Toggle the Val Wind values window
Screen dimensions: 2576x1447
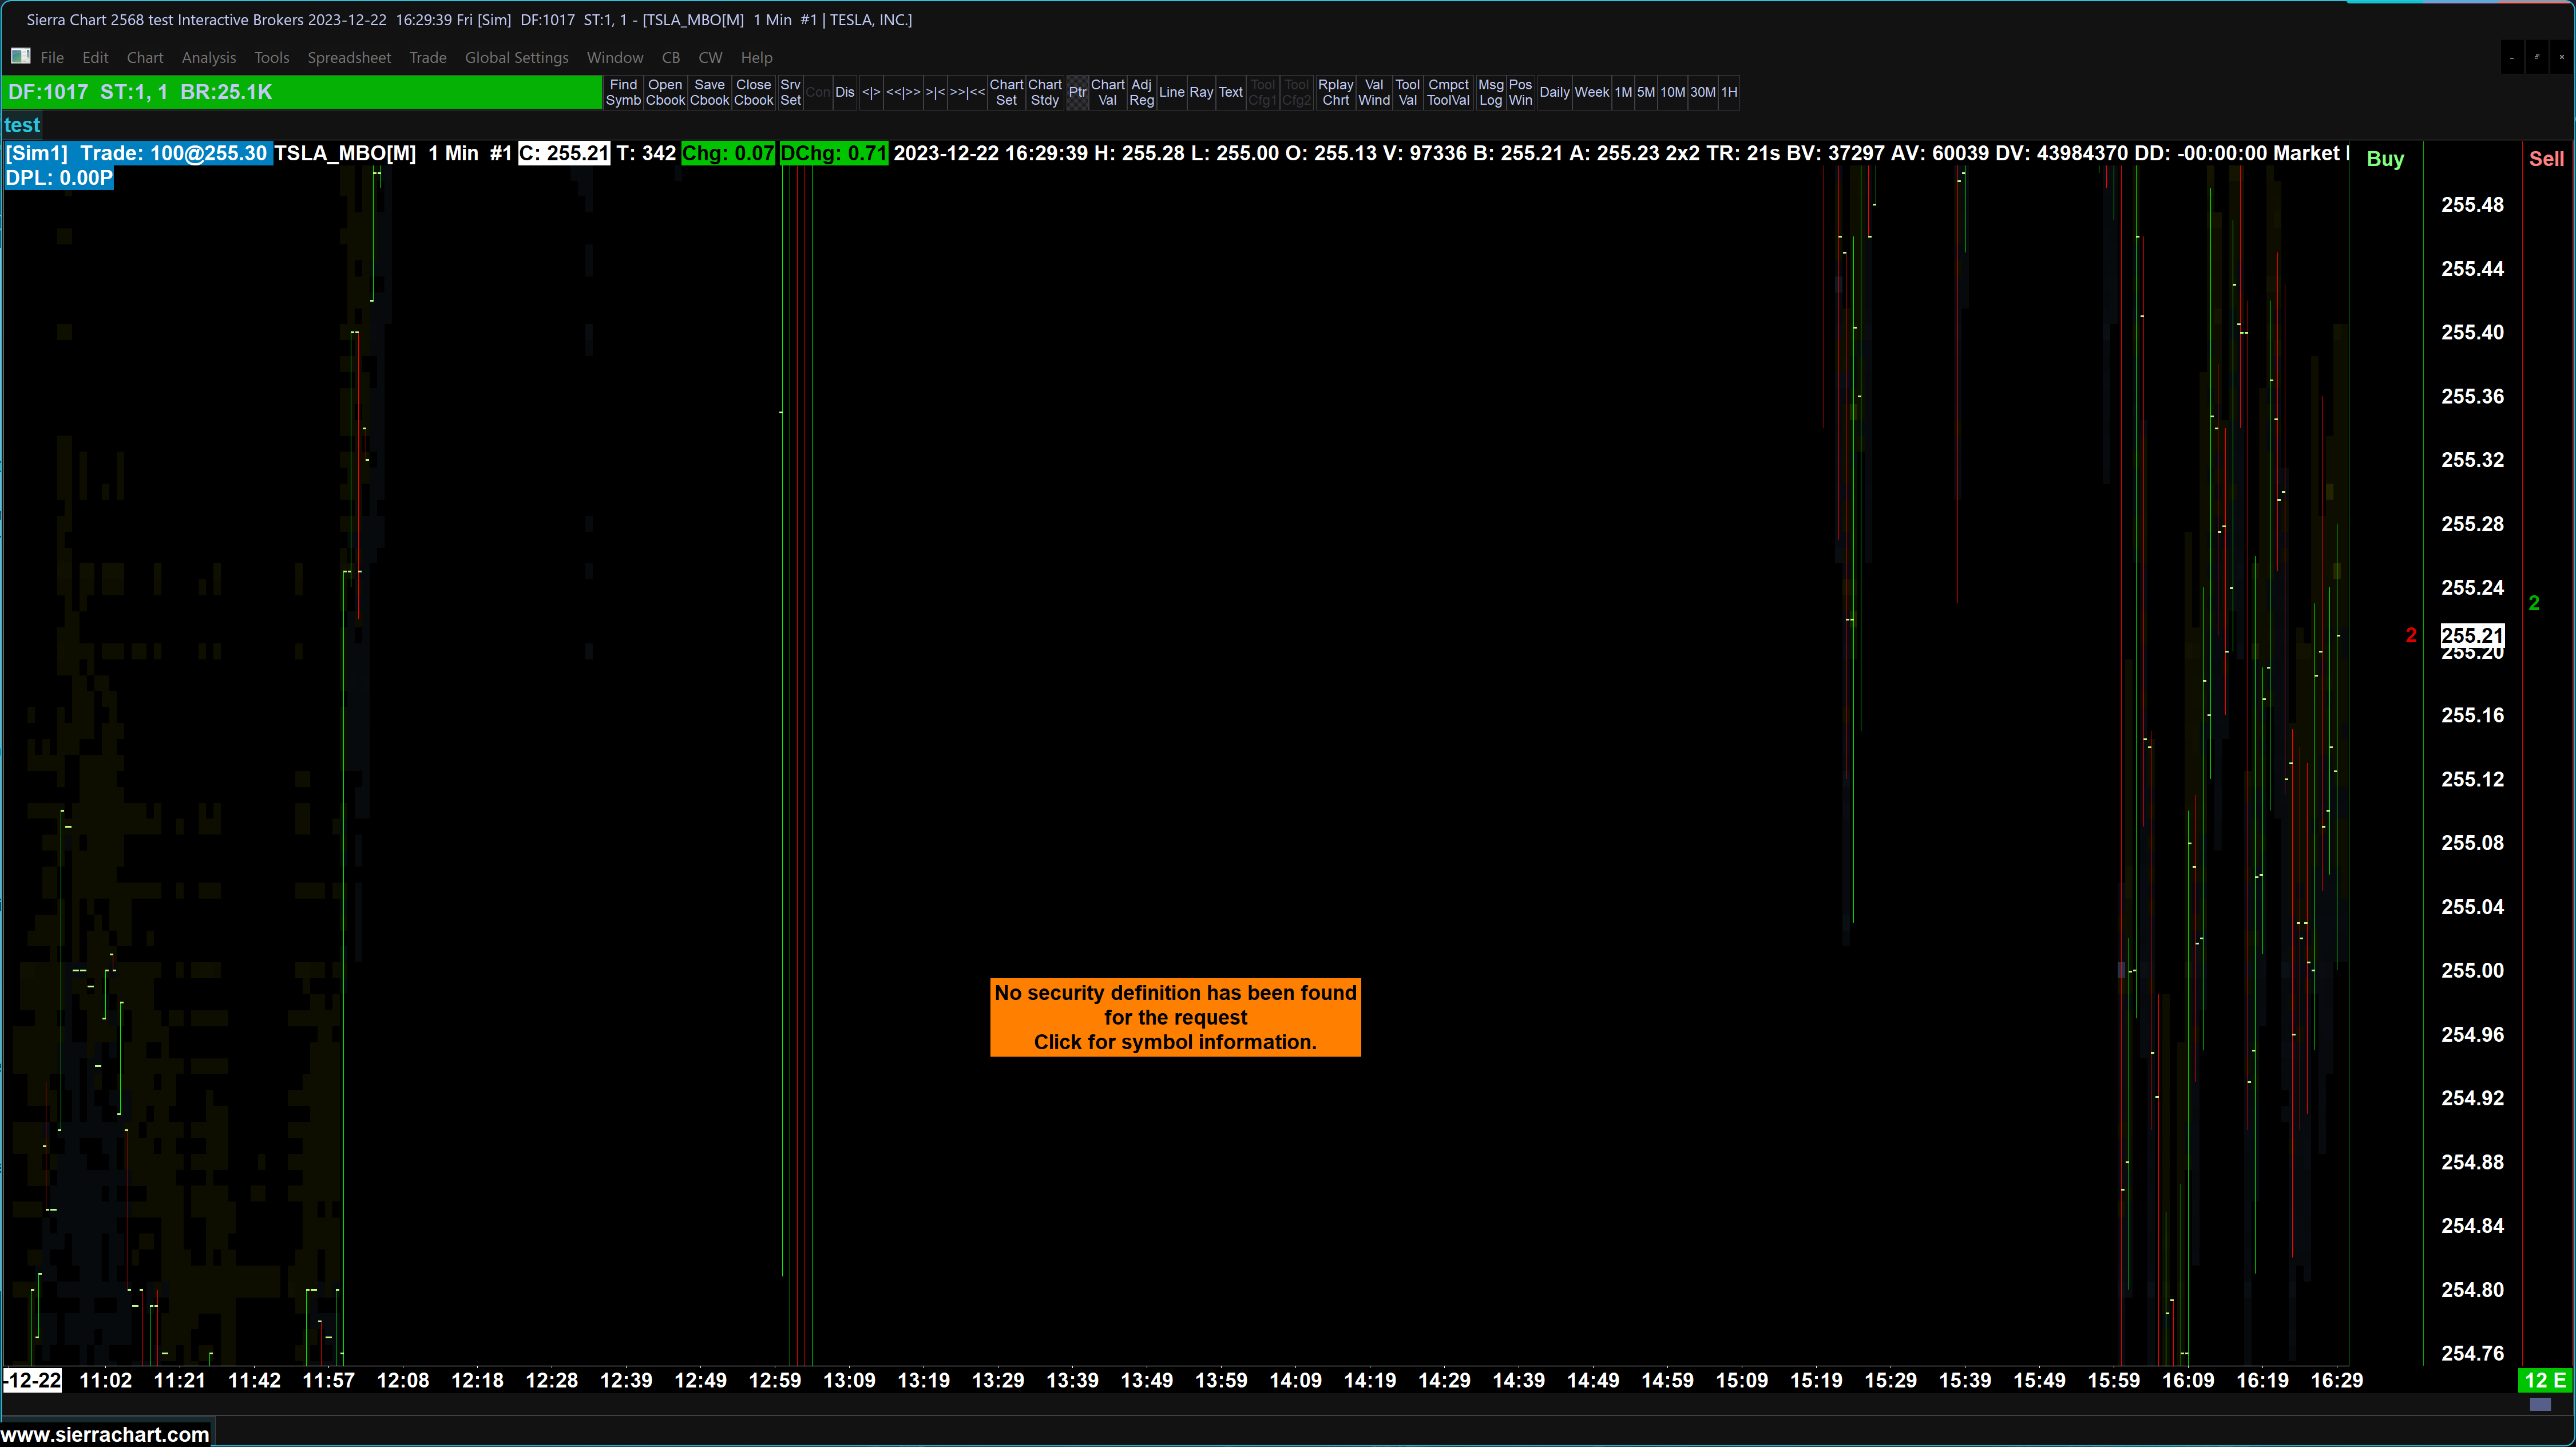[1374, 92]
